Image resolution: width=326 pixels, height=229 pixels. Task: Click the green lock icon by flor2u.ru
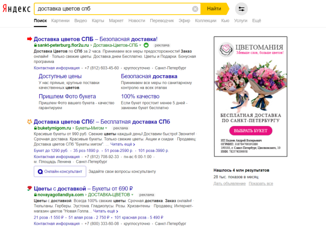[x=35, y=45]
